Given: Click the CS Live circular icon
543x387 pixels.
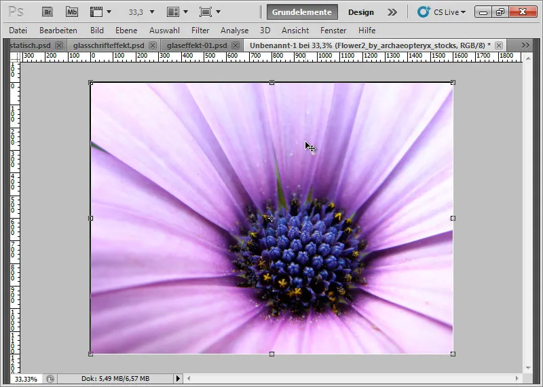Looking at the screenshot, I should [x=423, y=12].
